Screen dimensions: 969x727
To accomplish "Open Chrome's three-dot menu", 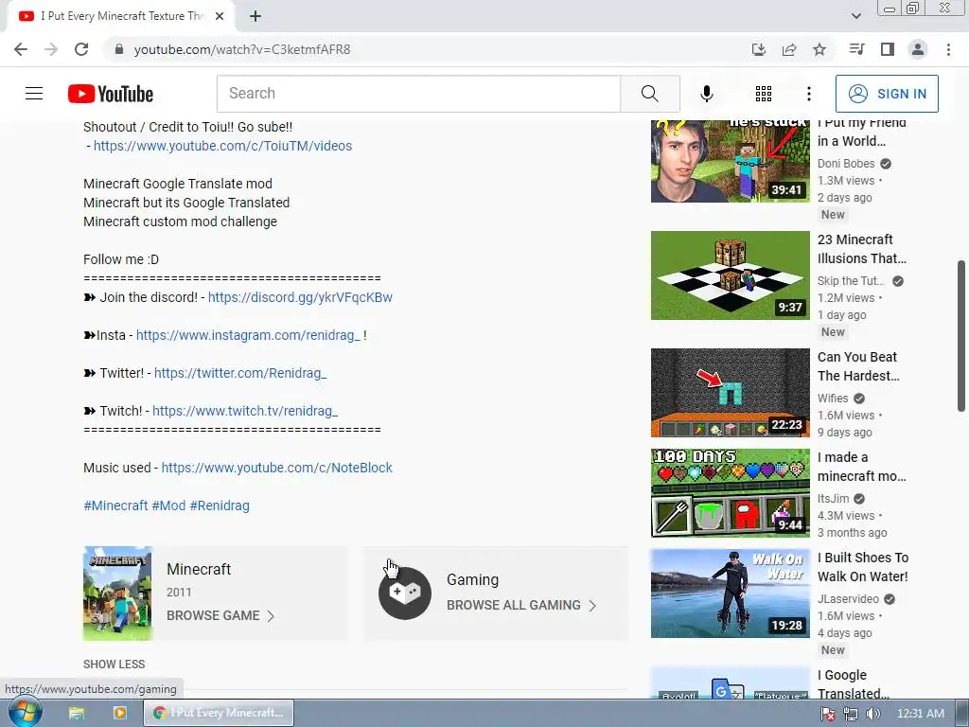I will click(x=948, y=49).
